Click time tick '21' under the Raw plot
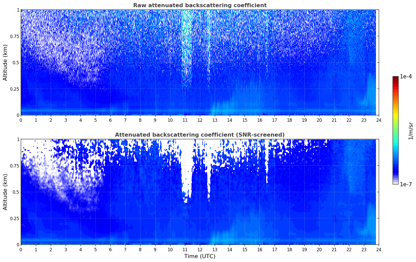Screen dimensions: 416x262 pyautogui.click(x=334, y=120)
